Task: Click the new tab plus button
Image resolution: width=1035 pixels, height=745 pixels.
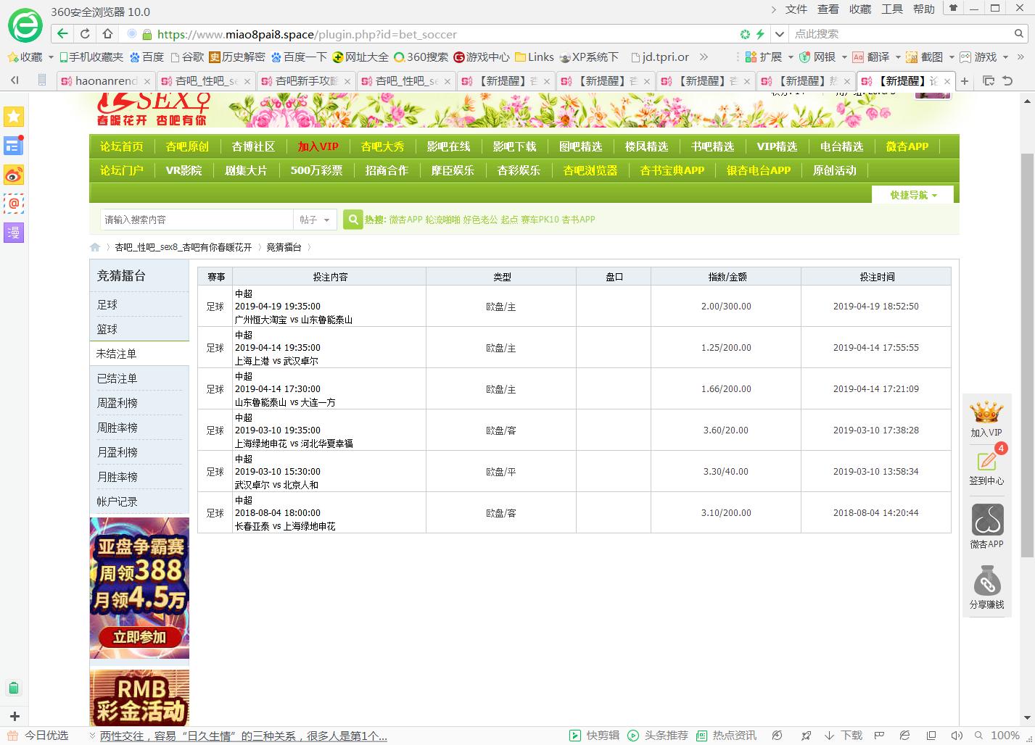Action: (x=965, y=81)
